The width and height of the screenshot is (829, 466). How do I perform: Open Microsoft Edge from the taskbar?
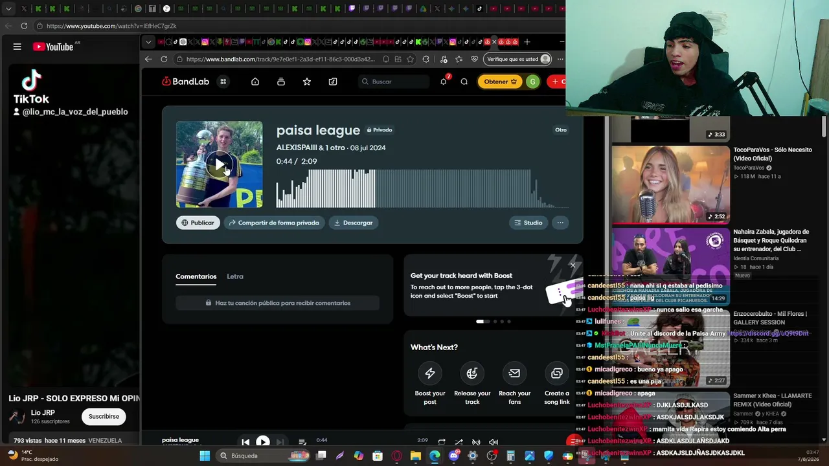(x=435, y=456)
